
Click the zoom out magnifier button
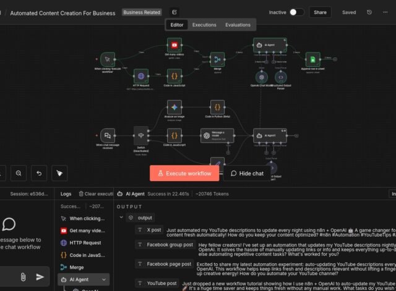point(19,173)
